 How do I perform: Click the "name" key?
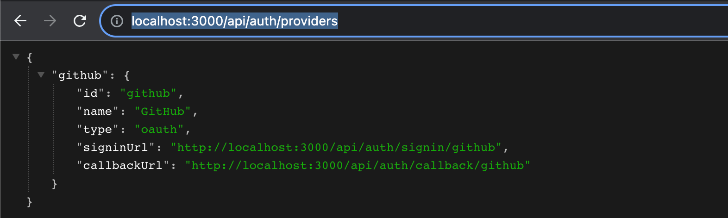click(98, 112)
